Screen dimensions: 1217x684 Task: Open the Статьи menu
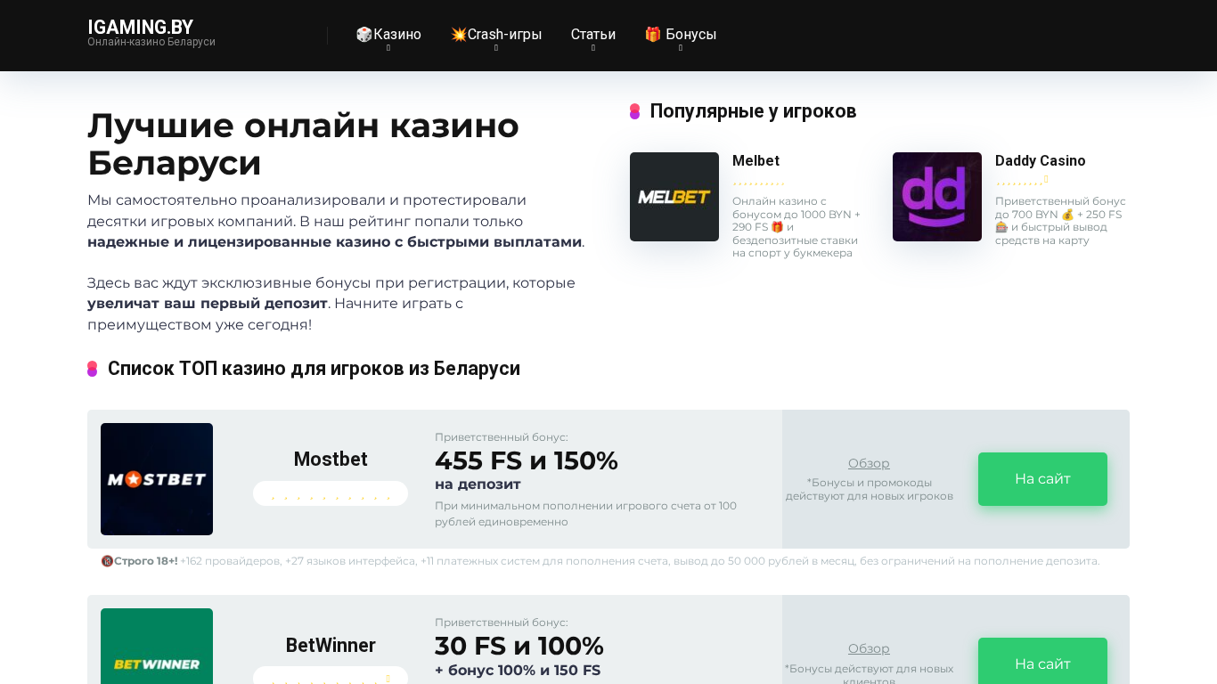coord(593,35)
